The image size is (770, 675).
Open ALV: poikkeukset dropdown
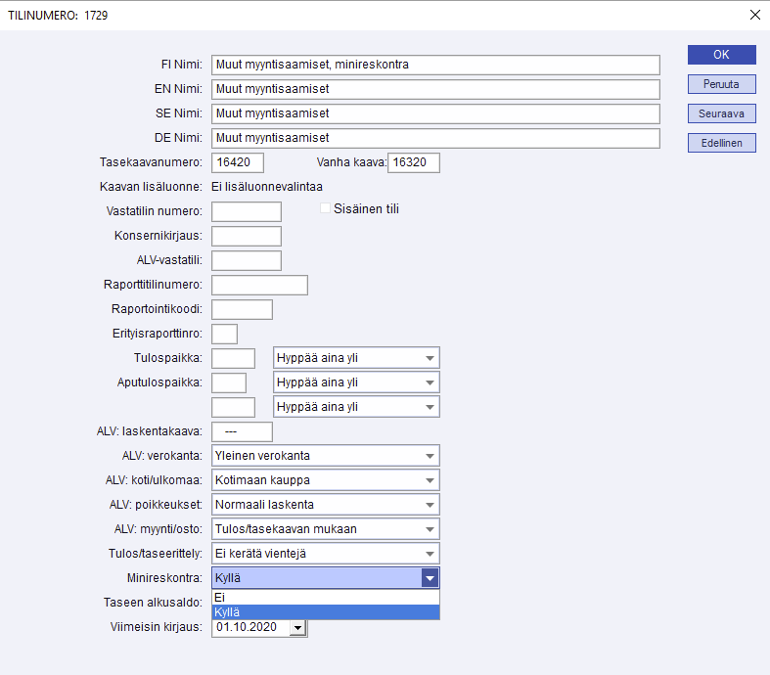[x=430, y=505]
